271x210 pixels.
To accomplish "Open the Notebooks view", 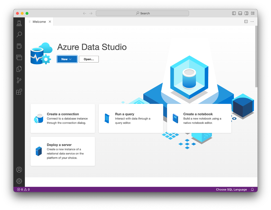I will click(19, 46).
